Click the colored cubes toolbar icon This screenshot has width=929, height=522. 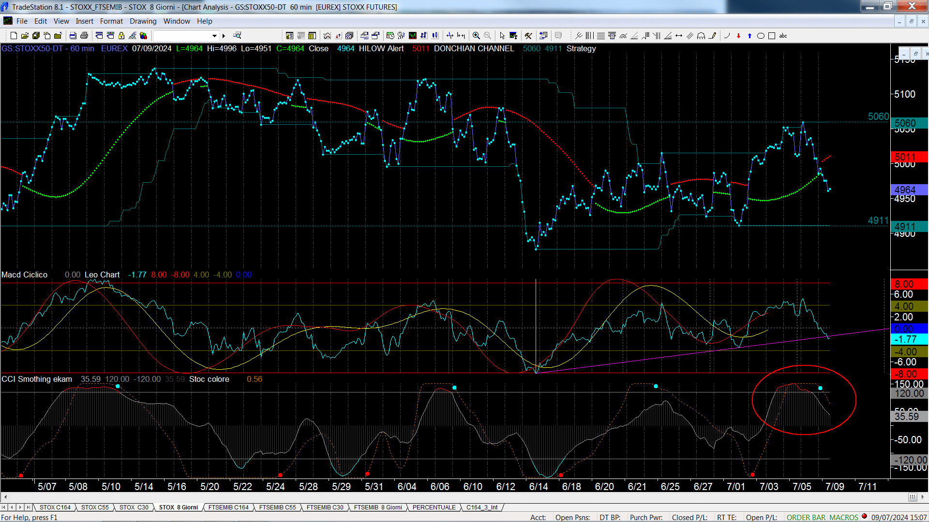point(144,36)
